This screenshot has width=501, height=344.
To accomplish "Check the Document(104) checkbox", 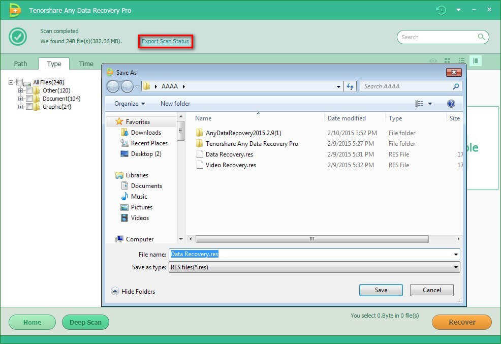I will coord(29,99).
